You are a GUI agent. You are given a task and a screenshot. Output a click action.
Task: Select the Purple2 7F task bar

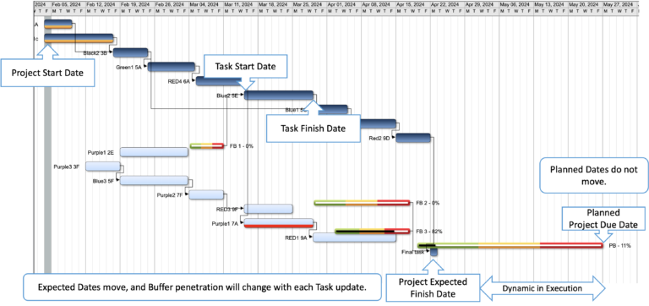[206, 194]
